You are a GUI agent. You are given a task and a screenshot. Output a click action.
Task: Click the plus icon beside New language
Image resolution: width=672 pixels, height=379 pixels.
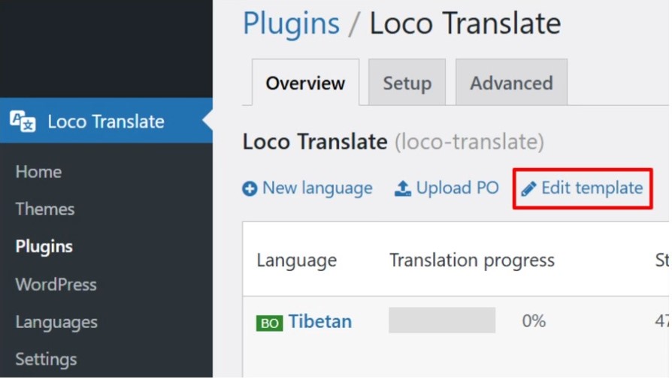(x=250, y=188)
